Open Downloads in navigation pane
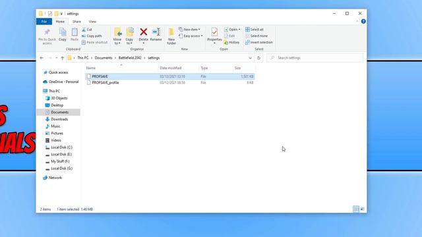 click(x=59, y=119)
